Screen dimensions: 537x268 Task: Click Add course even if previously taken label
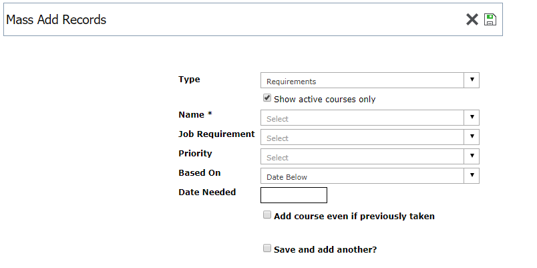[x=354, y=217]
